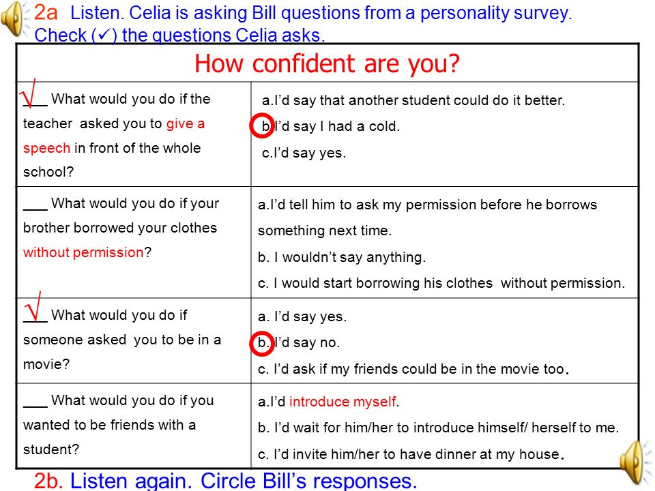Image resolution: width=655 pixels, height=491 pixels.
Task: Choose answer c "I'd say yes" for the speech question
Action: click(304, 153)
